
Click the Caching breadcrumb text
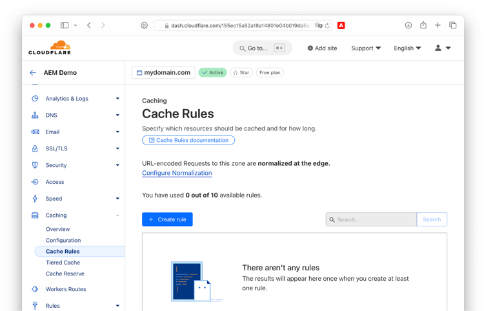pyautogui.click(x=154, y=101)
